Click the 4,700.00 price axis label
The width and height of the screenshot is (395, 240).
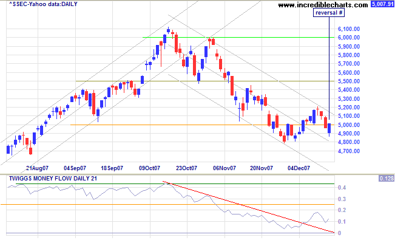point(349,151)
